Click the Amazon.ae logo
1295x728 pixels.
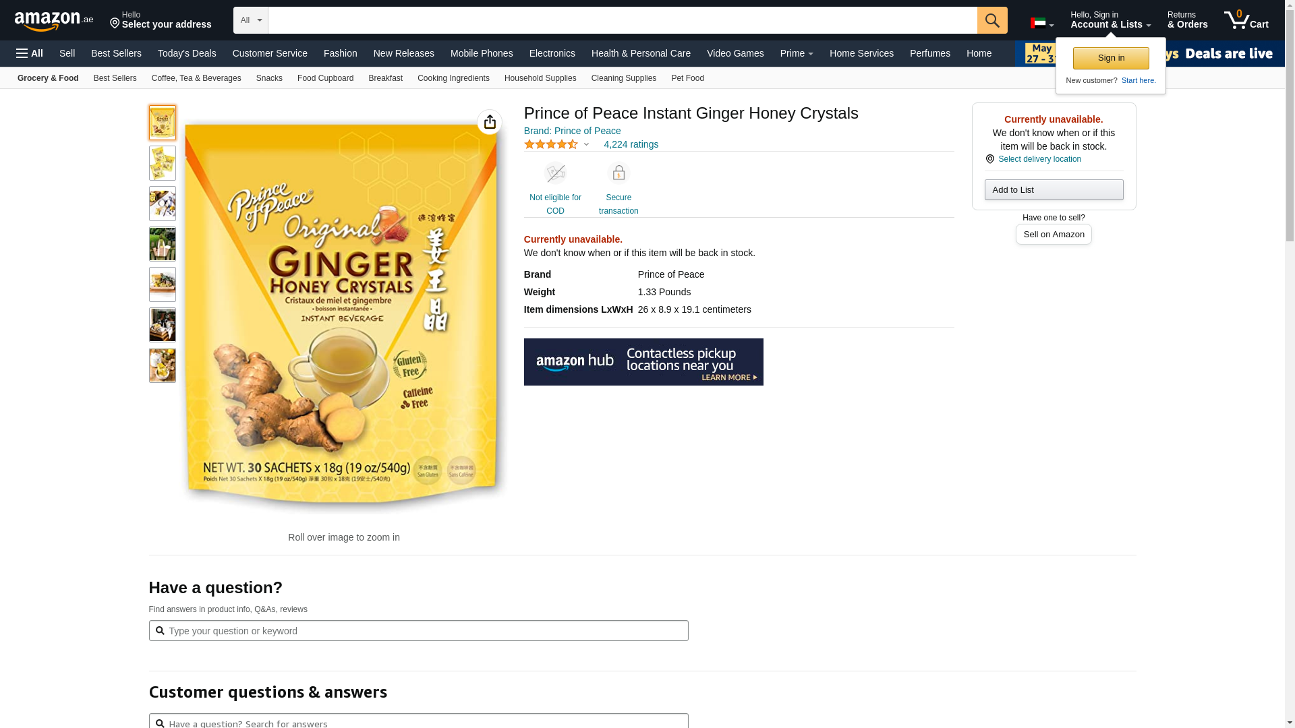click(54, 21)
